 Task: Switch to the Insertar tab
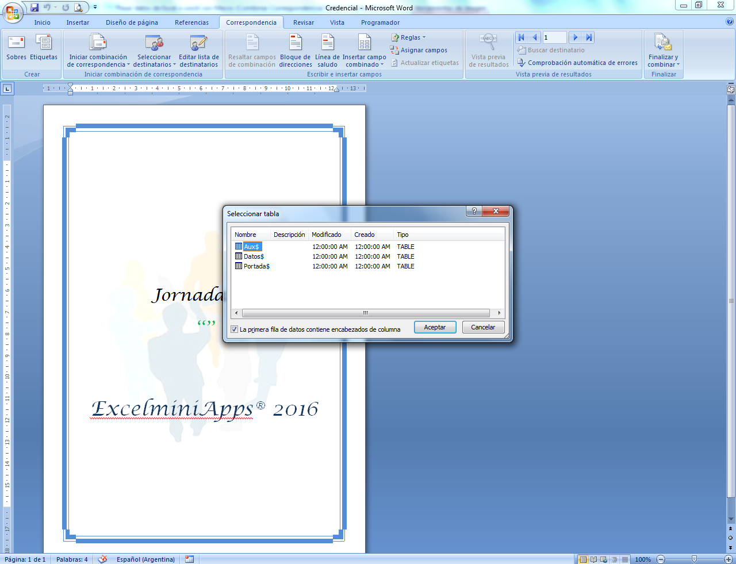click(78, 22)
